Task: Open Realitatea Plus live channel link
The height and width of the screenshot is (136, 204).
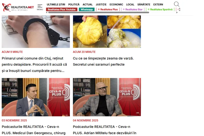Action: tap(108, 9)
